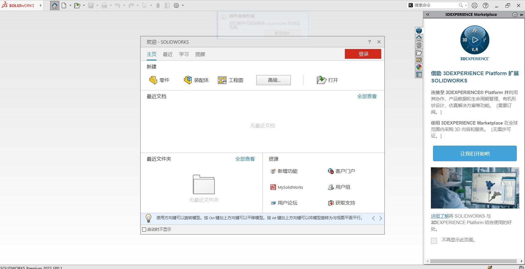Switch to the 最近 tab
This screenshot has width=525, height=269.
(168, 54)
